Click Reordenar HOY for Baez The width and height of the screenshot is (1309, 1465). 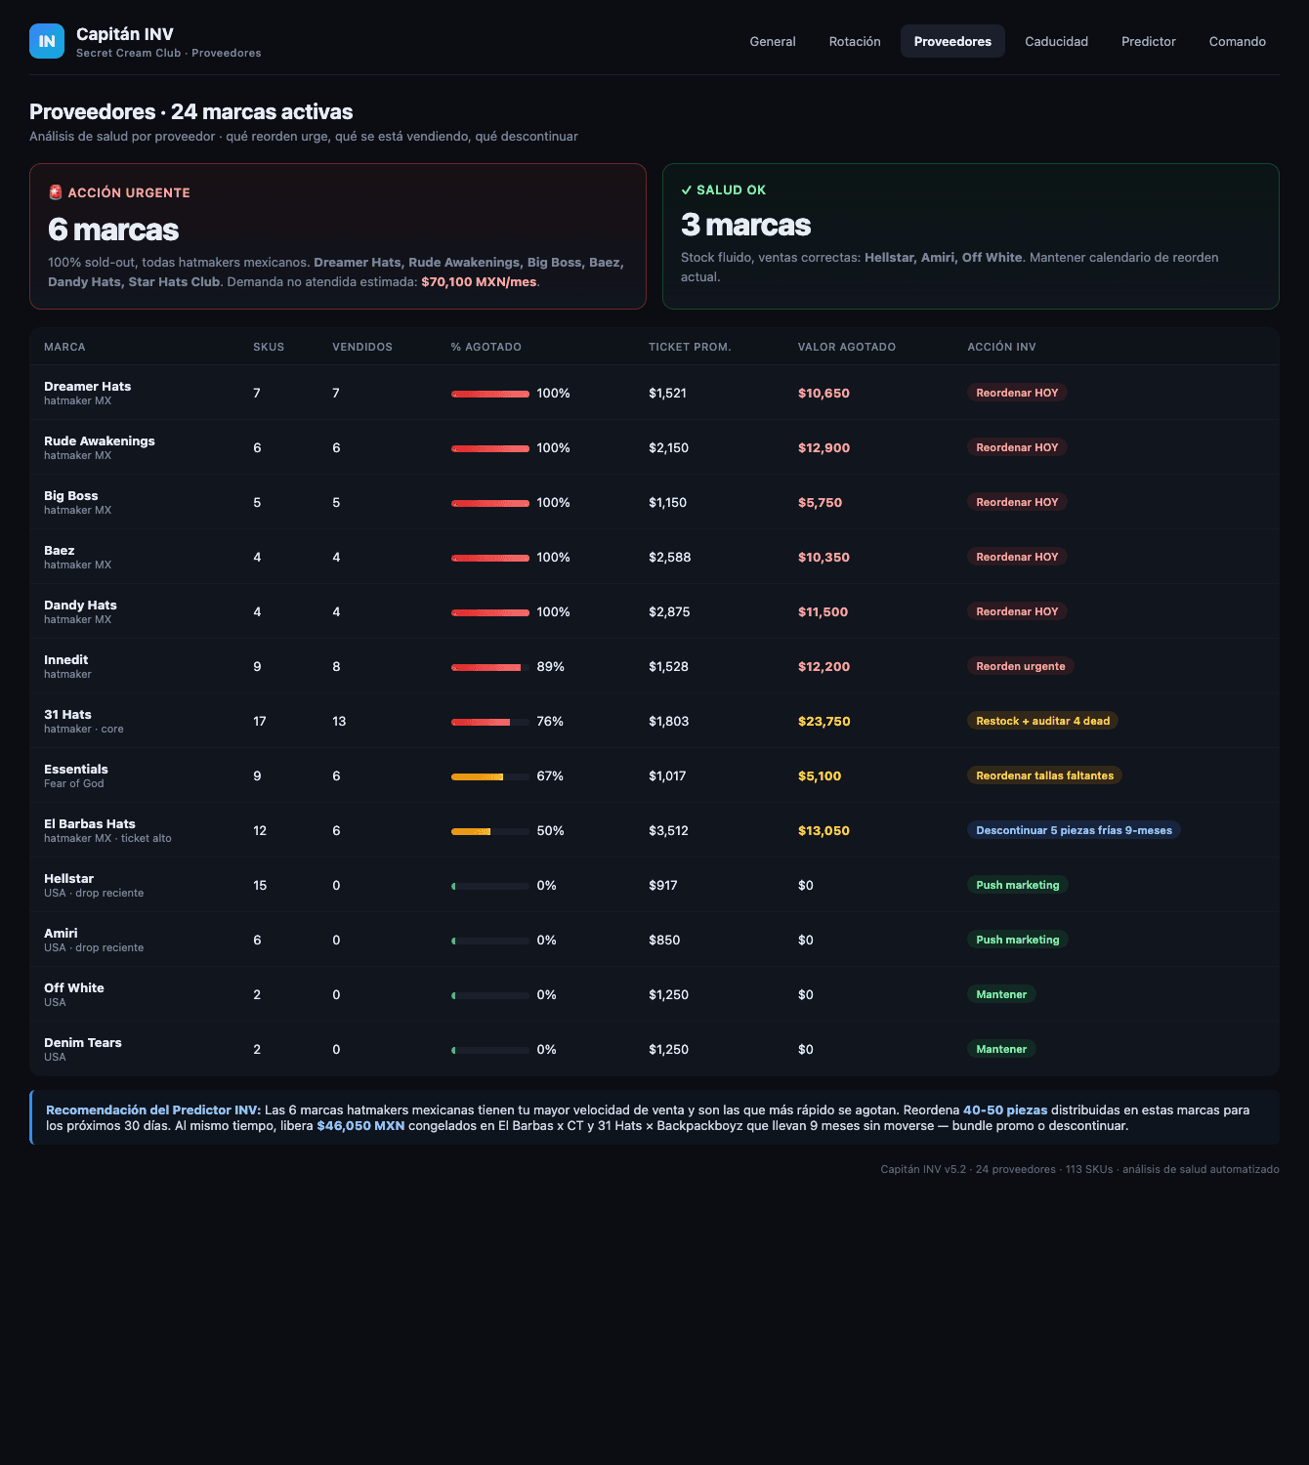click(1017, 557)
